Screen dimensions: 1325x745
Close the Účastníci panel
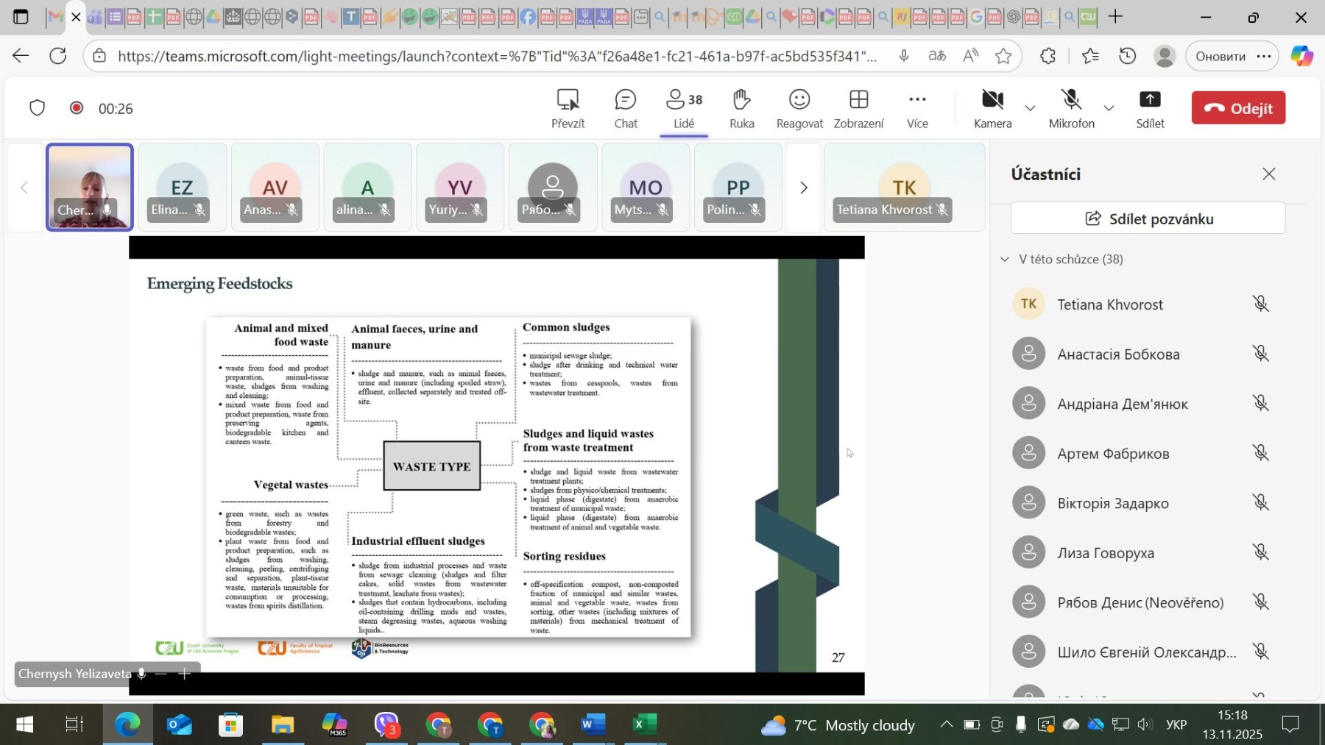(1268, 174)
